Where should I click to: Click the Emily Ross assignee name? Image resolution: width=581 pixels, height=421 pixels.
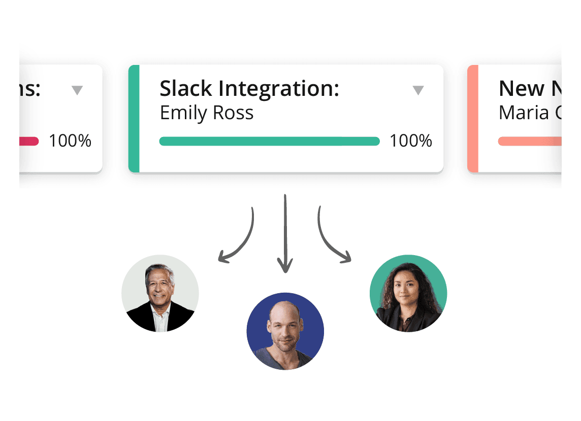[207, 113]
